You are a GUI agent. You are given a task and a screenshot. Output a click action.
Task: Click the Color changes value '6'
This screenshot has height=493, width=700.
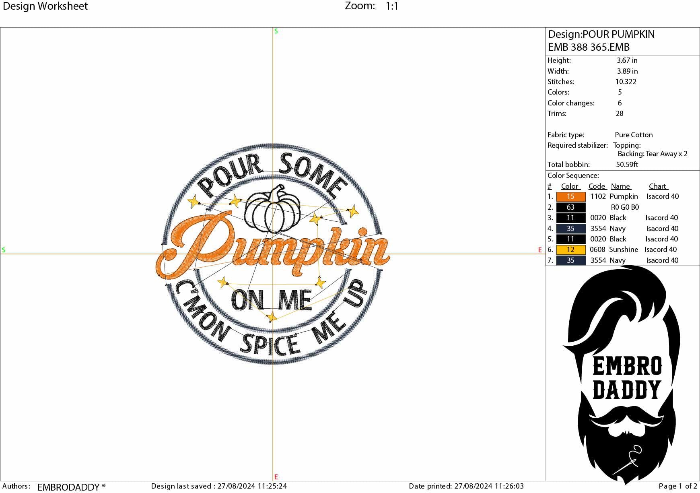(x=620, y=103)
